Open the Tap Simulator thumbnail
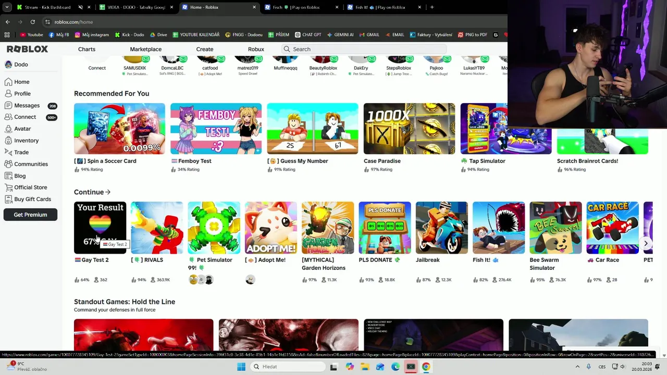The height and width of the screenshot is (375, 667). [x=505, y=129]
